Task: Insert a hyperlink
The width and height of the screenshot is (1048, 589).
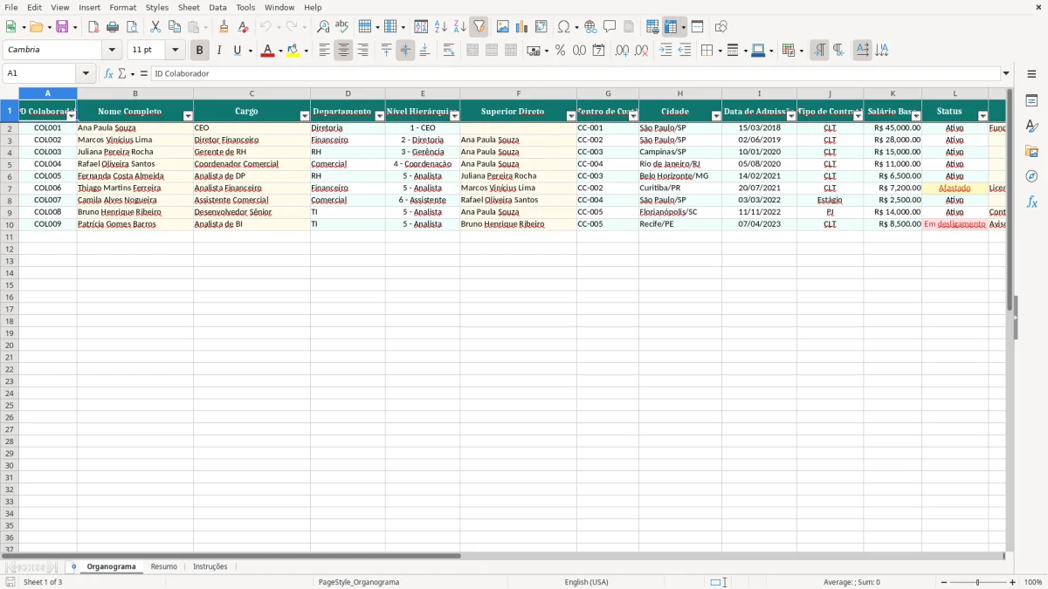Action: click(591, 27)
